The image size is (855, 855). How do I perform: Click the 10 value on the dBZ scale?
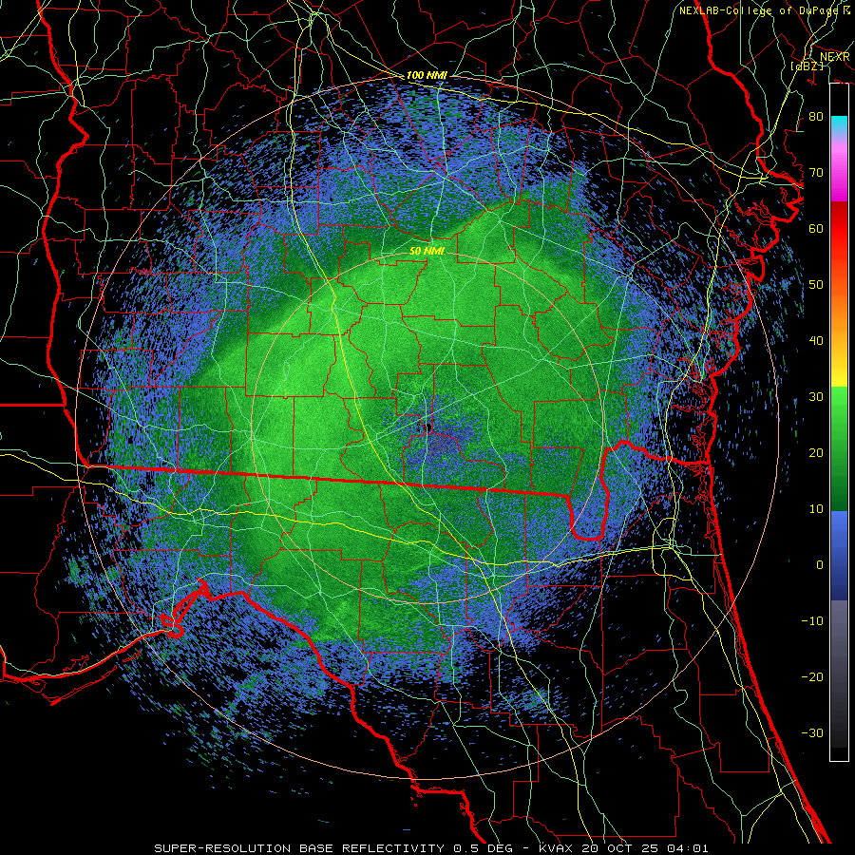pos(816,509)
